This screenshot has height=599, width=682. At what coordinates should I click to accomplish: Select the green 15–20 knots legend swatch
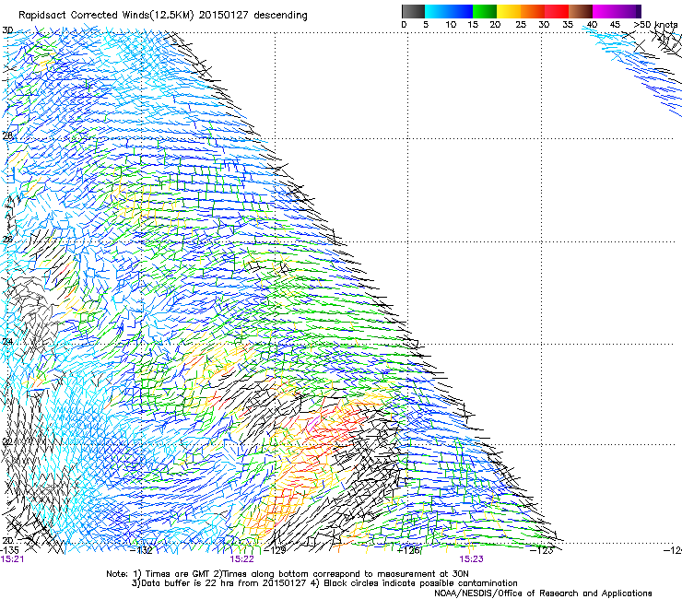pyautogui.click(x=484, y=11)
